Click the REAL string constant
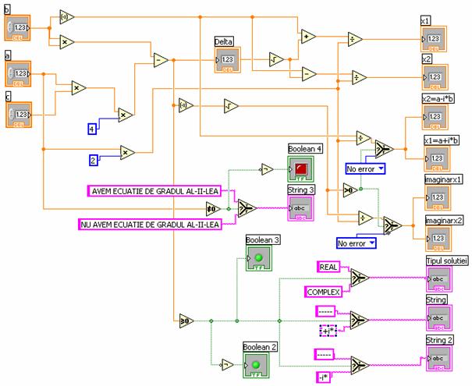472x386 pixels. (328, 267)
